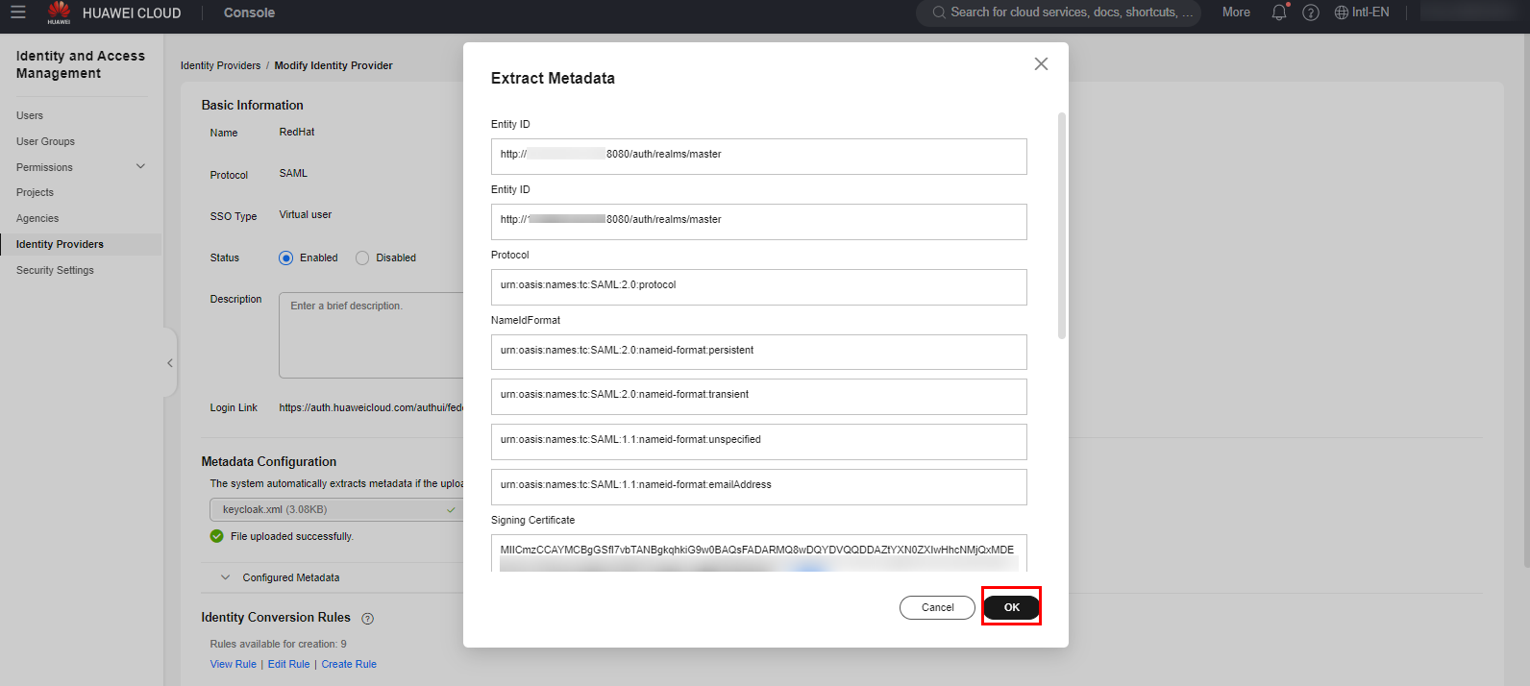Collapse the left sidebar with arrow handle
This screenshot has width=1530, height=686.
pos(170,363)
